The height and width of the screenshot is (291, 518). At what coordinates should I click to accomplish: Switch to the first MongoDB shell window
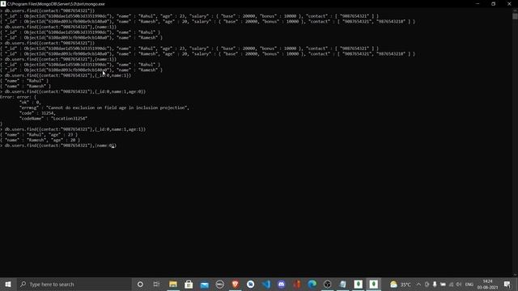pos(358,284)
